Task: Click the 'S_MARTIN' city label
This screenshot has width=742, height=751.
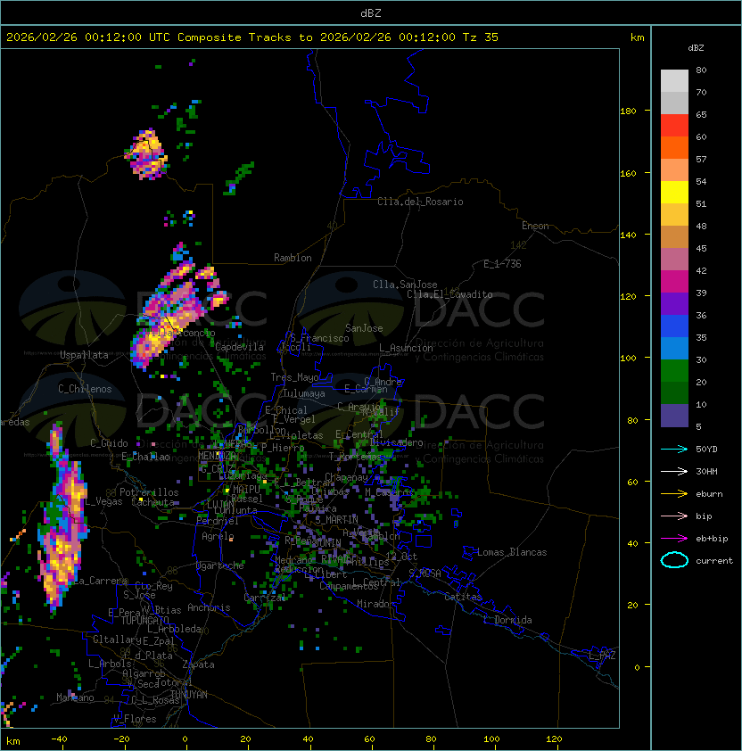Action: [x=337, y=519]
